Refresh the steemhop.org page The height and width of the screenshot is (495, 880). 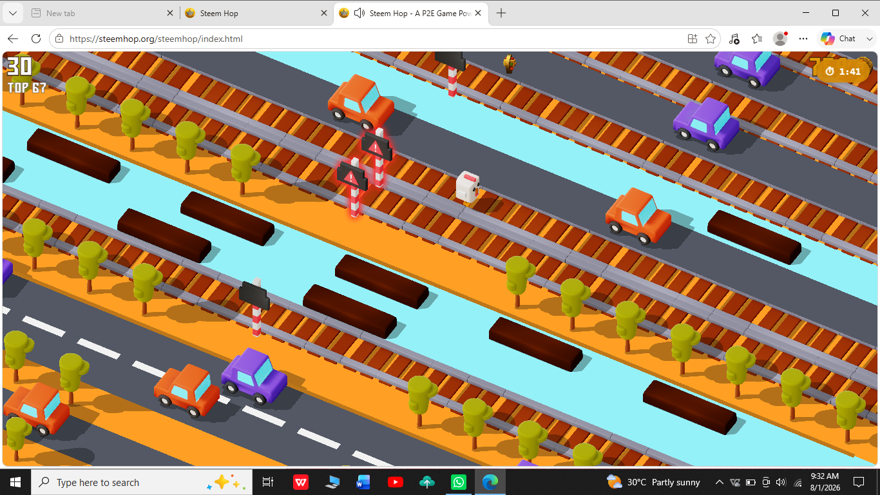coord(36,39)
